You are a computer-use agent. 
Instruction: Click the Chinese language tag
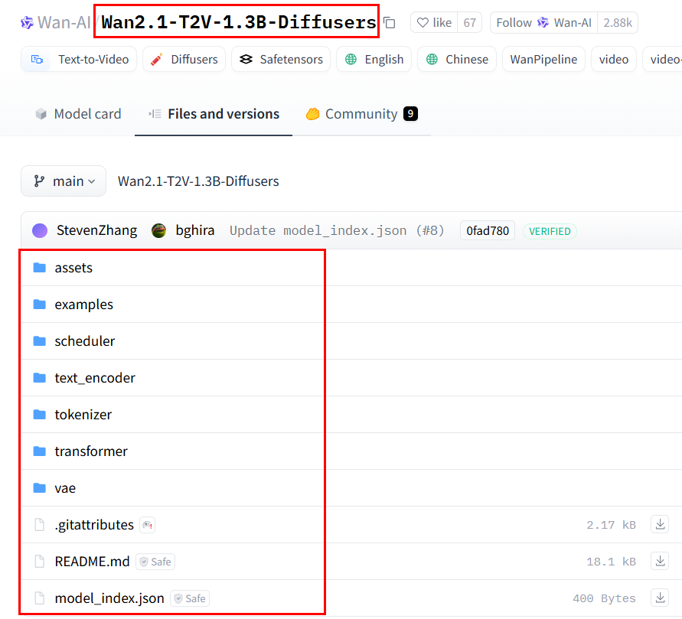click(x=457, y=59)
